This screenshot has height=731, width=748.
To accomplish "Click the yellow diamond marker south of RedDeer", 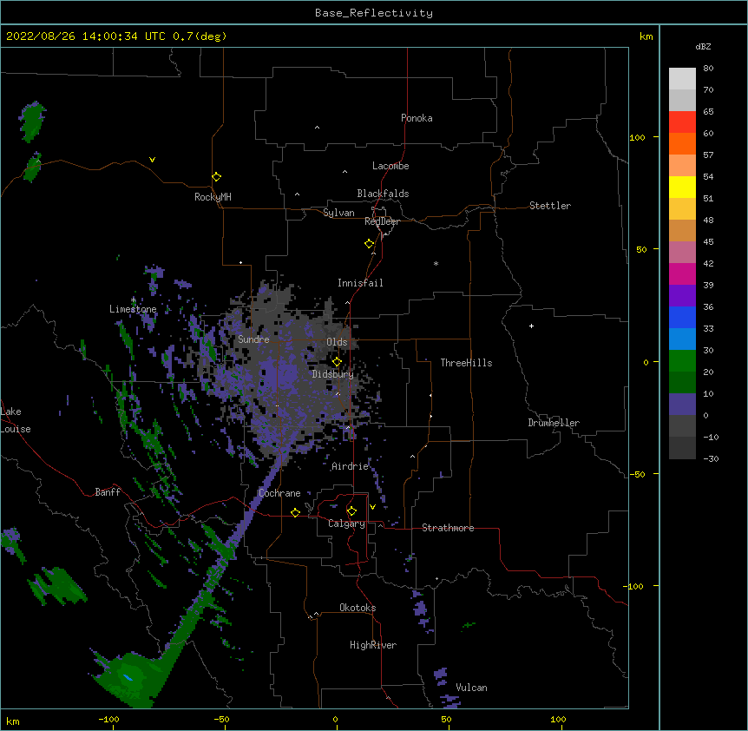I will 370,243.
